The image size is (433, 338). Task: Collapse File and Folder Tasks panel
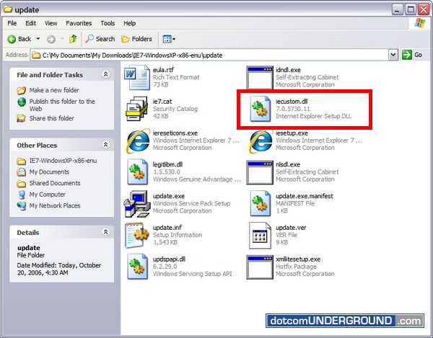click(x=106, y=74)
